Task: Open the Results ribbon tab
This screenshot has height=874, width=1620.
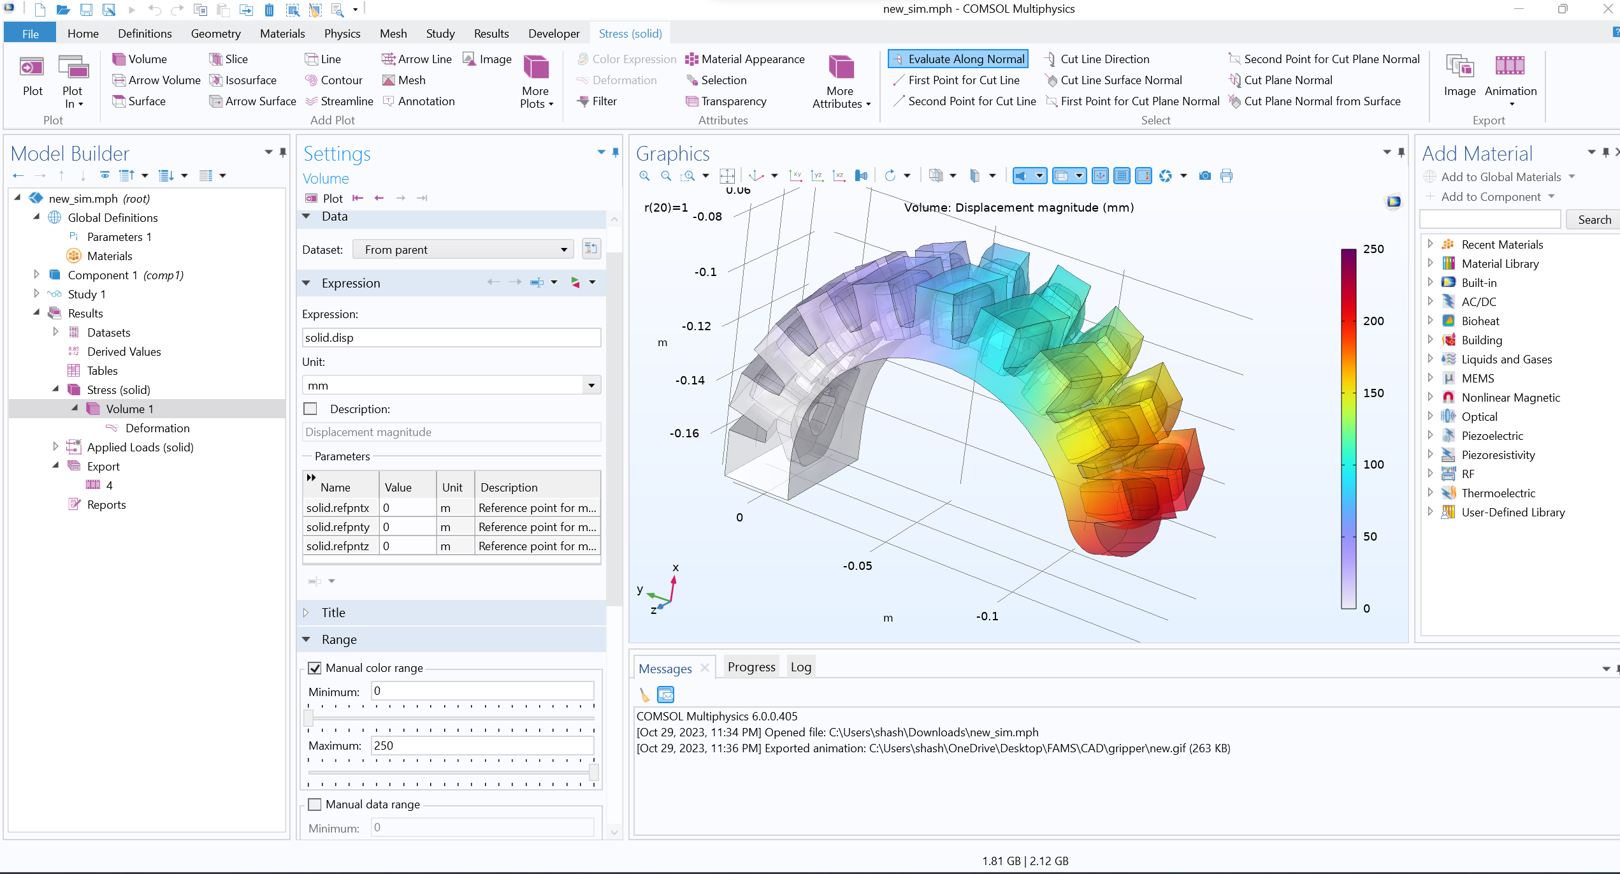Action: click(491, 34)
